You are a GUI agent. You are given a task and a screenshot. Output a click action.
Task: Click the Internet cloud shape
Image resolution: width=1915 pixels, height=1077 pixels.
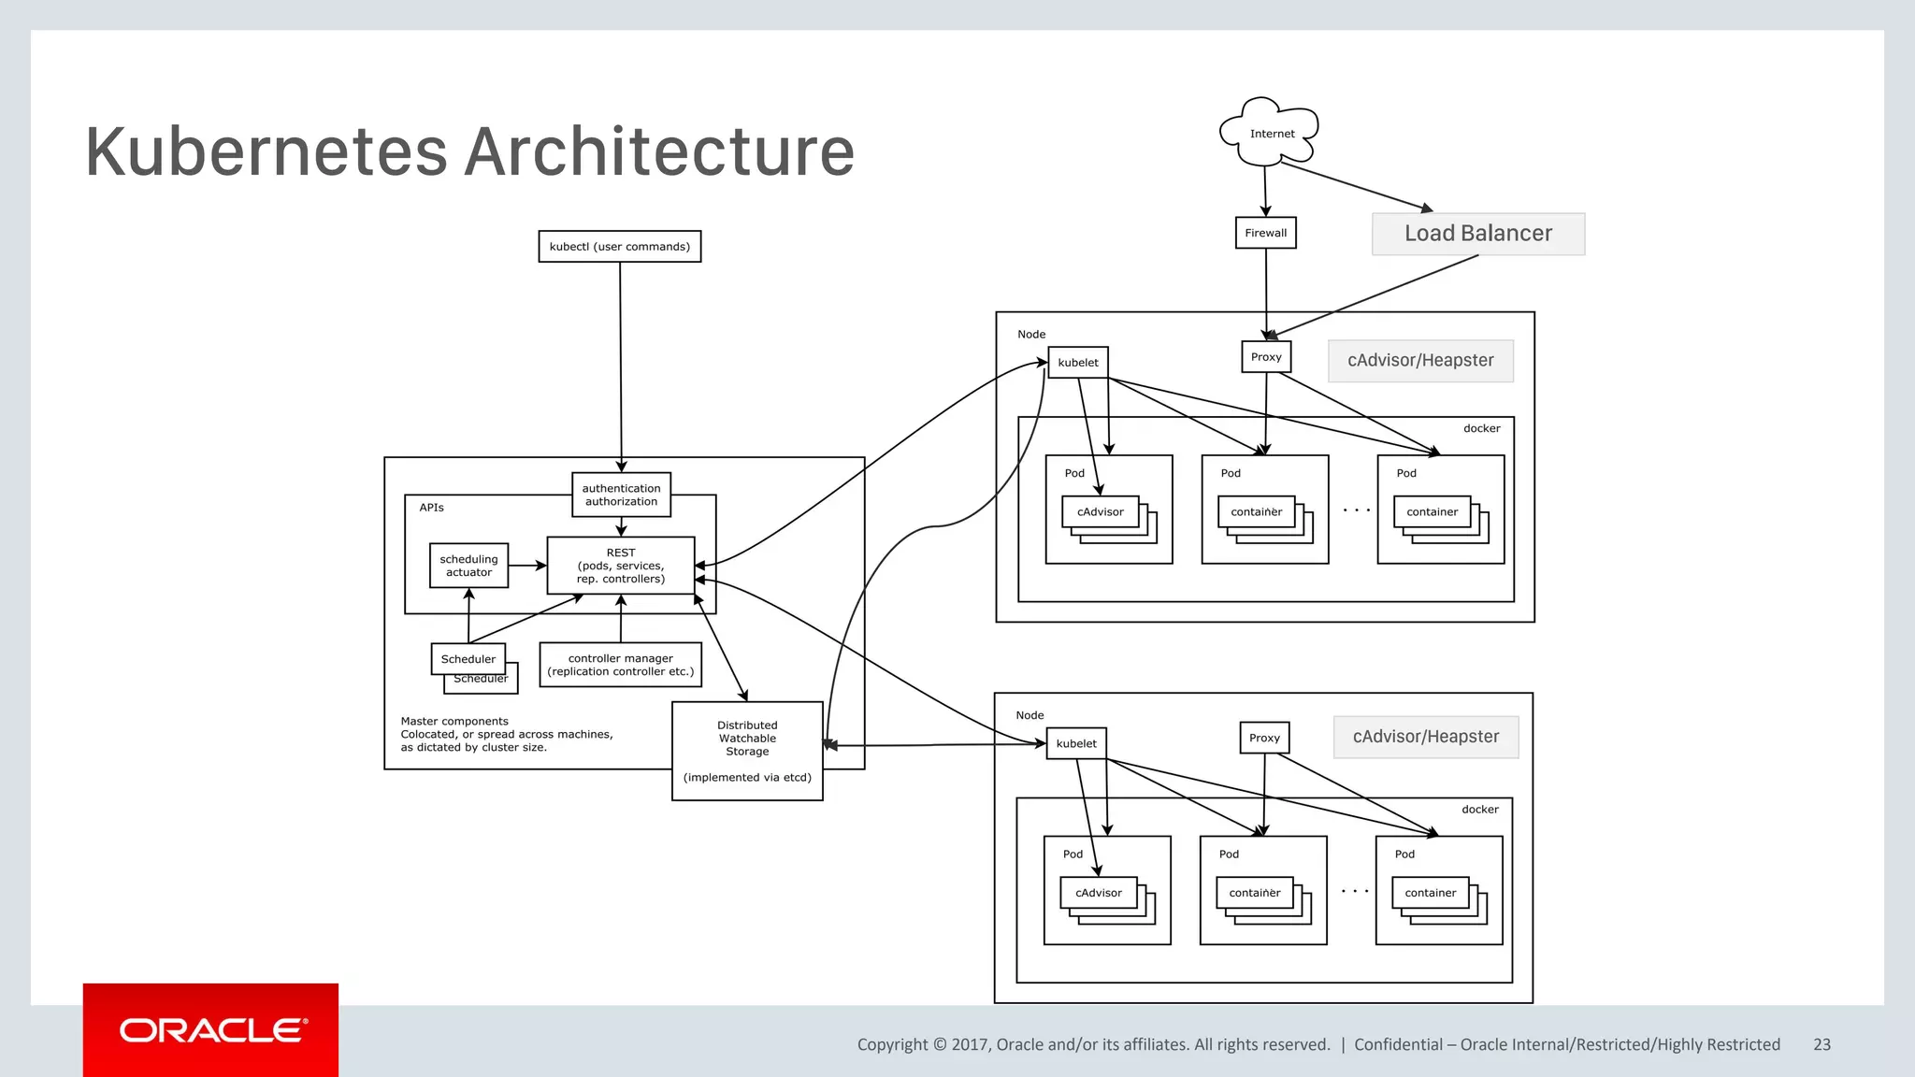click(x=1271, y=133)
